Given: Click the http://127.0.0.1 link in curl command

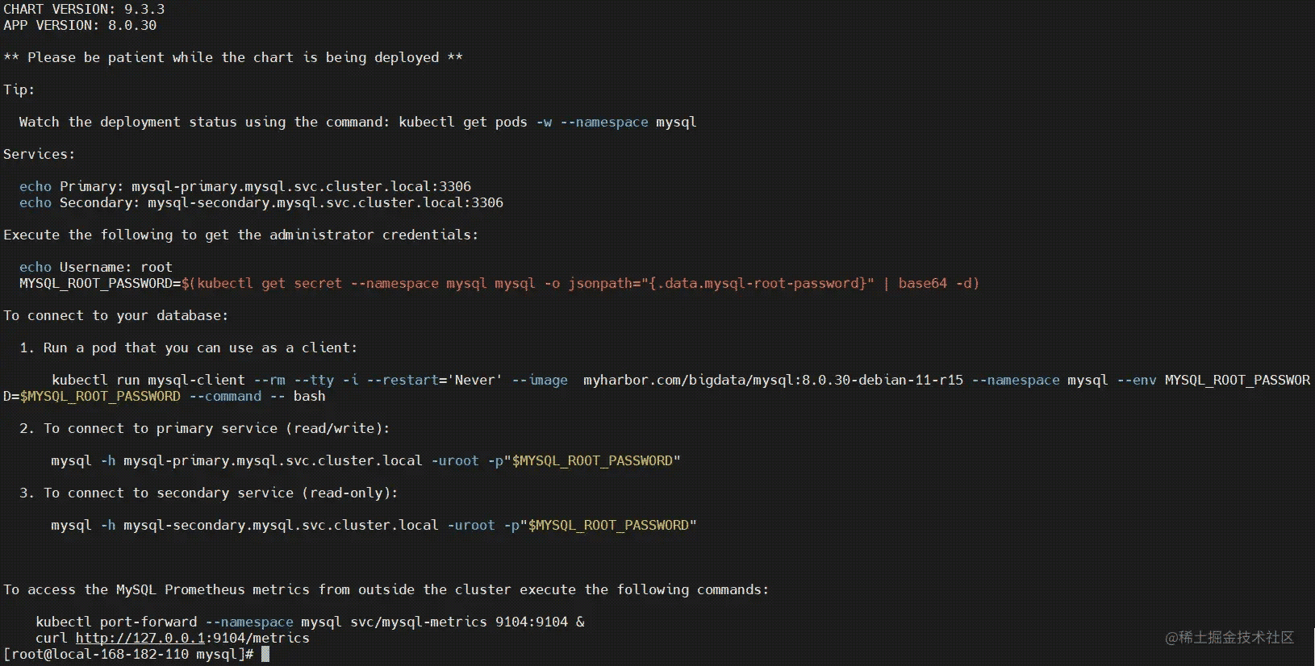Looking at the screenshot, I should (x=140, y=638).
